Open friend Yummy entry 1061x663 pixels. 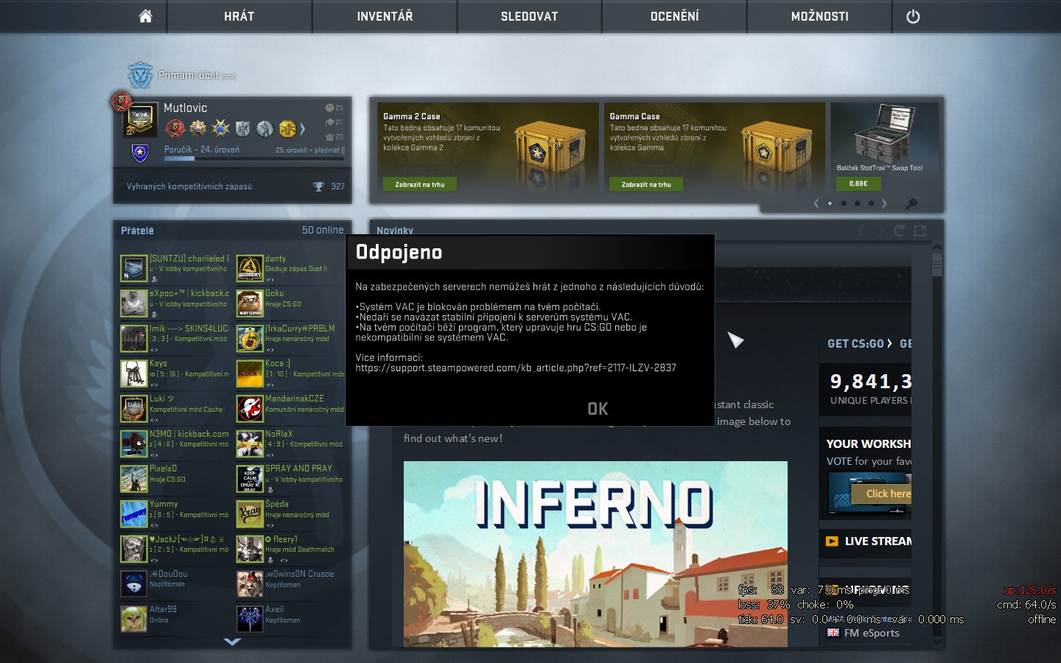[175, 514]
